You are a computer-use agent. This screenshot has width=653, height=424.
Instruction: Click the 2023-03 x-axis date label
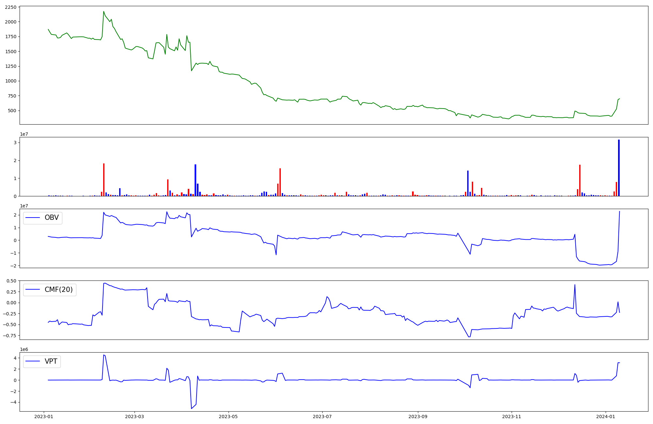pyautogui.click(x=135, y=416)
